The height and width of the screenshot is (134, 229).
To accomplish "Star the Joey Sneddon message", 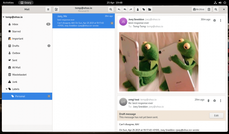I will 215,20.
